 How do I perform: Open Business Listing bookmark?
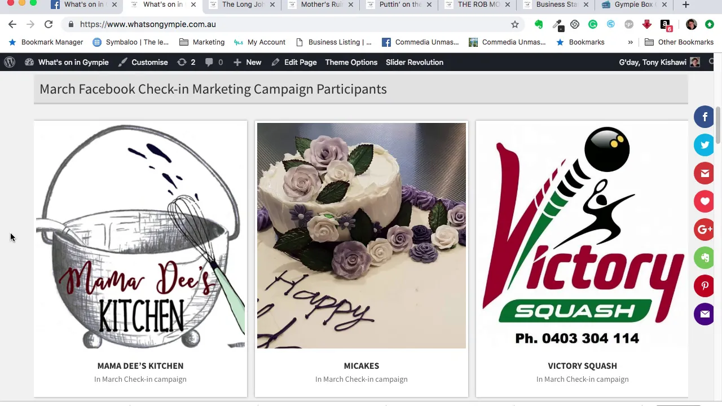[333, 42]
